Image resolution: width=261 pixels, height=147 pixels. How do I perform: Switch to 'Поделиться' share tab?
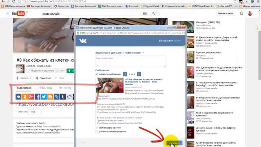[24, 88]
